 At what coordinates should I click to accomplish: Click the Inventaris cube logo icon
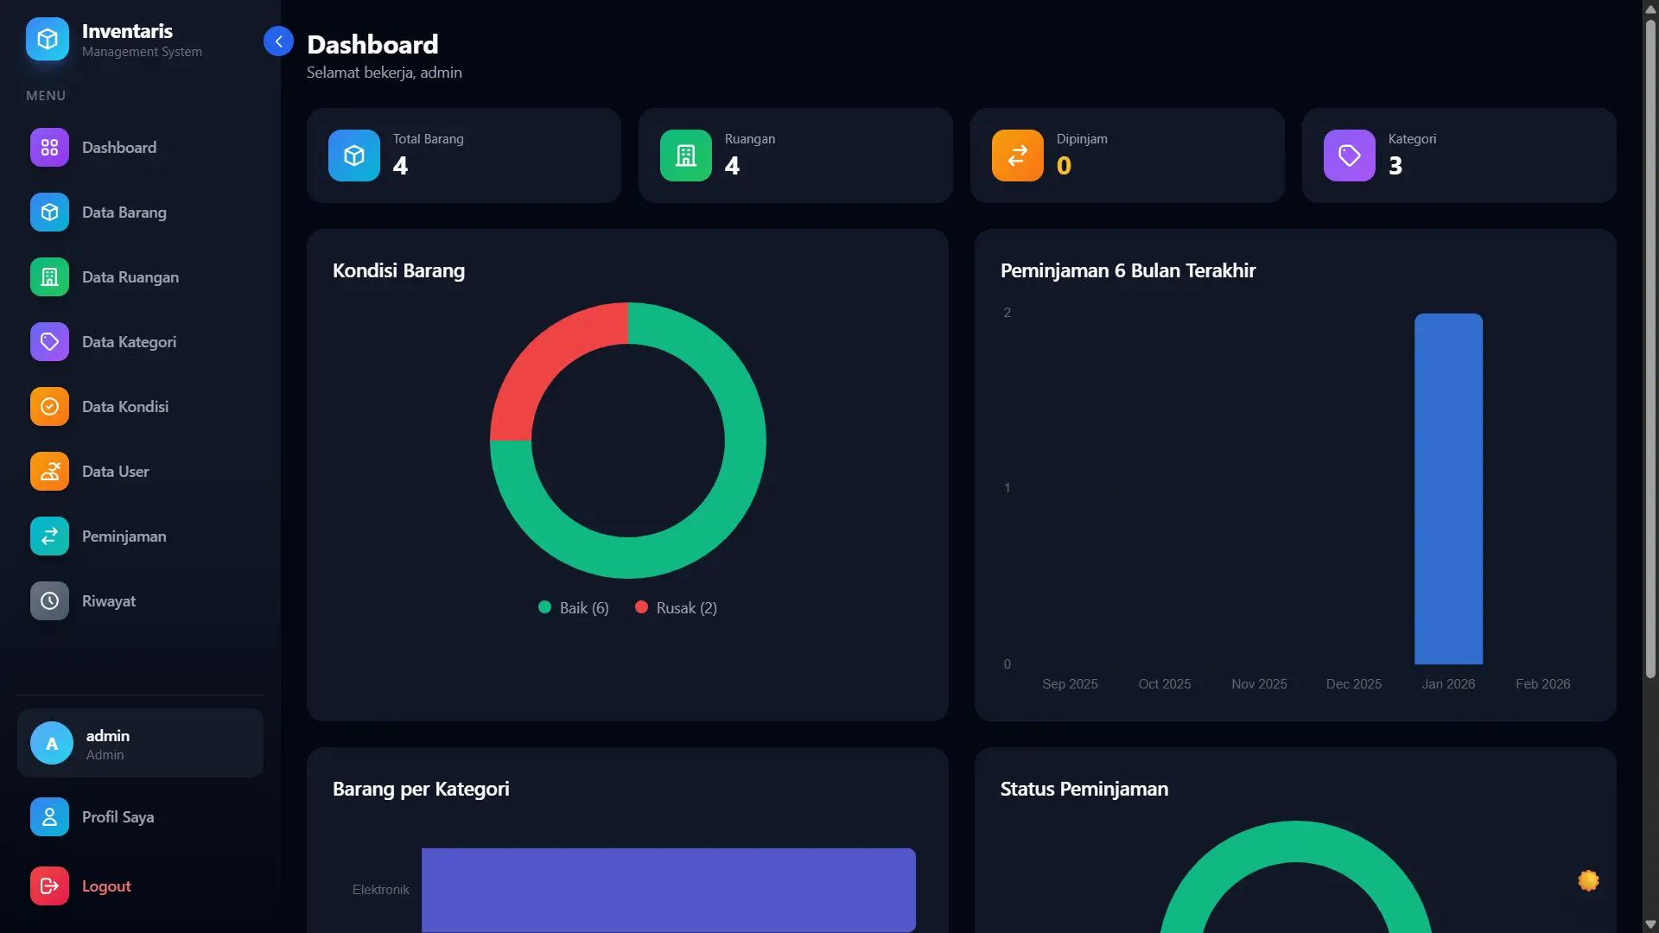pos(48,39)
